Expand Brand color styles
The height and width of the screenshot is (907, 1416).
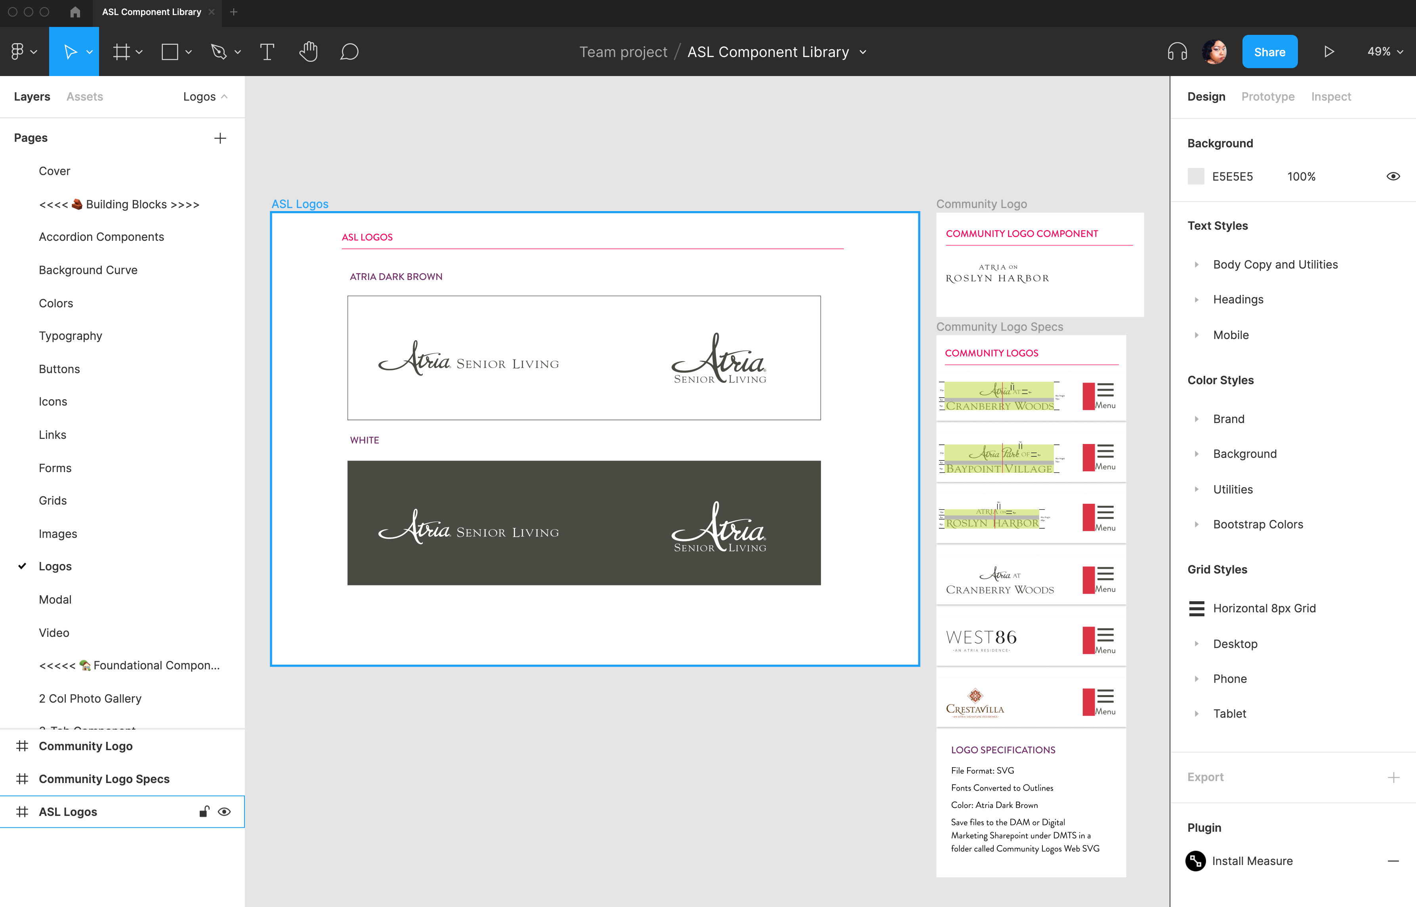(1196, 419)
